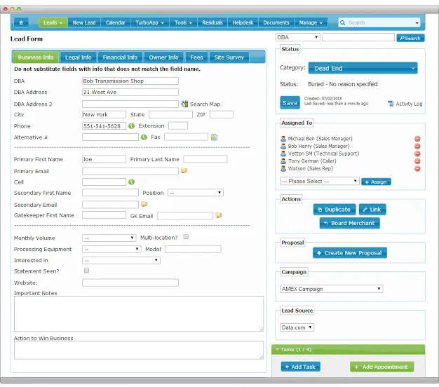Open the DBA search type dropdown
The height and width of the screenshot is (387, 439).
297,37
